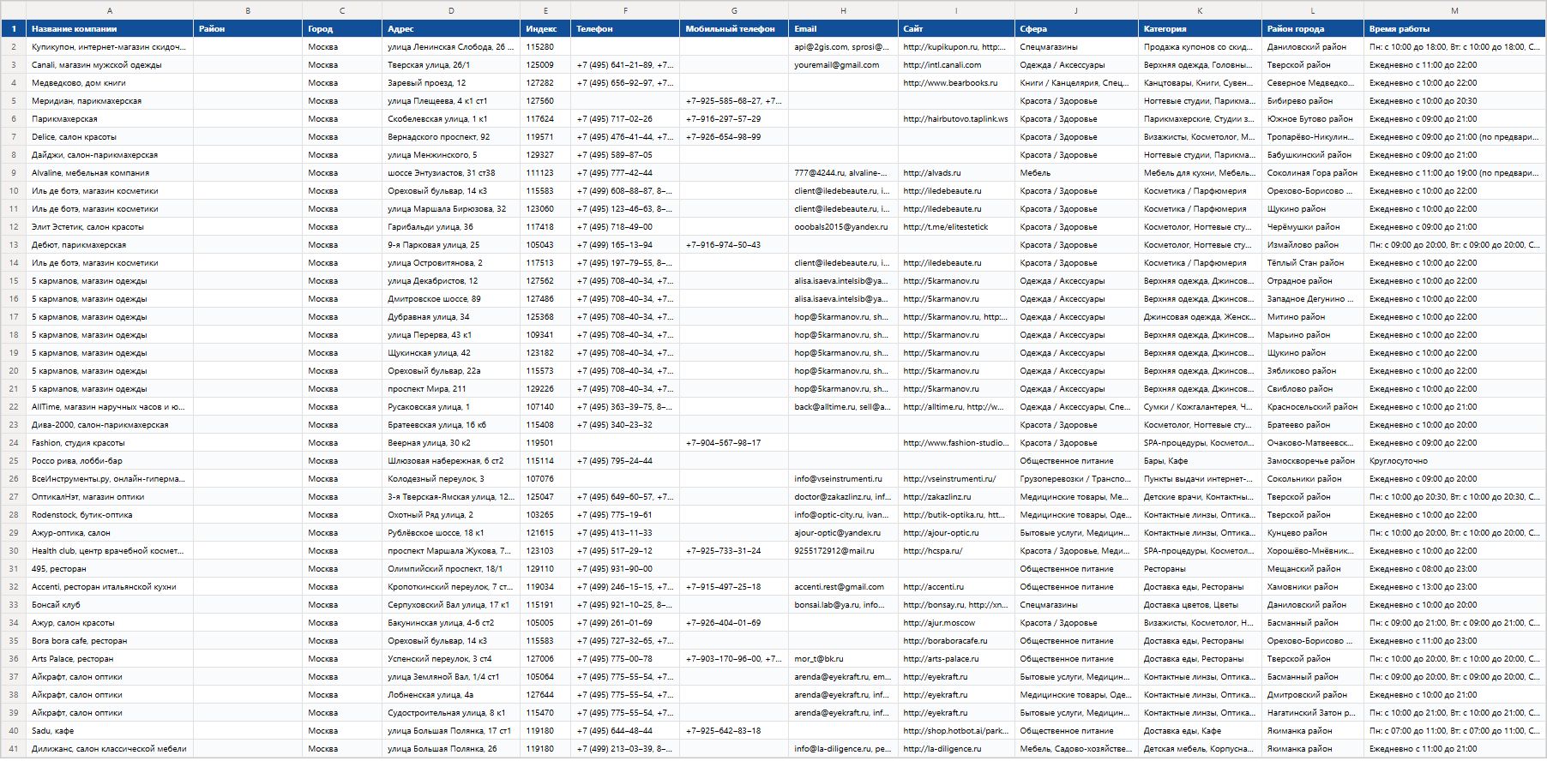Click address 'Шлюзовая набережная, 6 ст2'
Viewport: 1547px width, 773px height.
(451, 461)
